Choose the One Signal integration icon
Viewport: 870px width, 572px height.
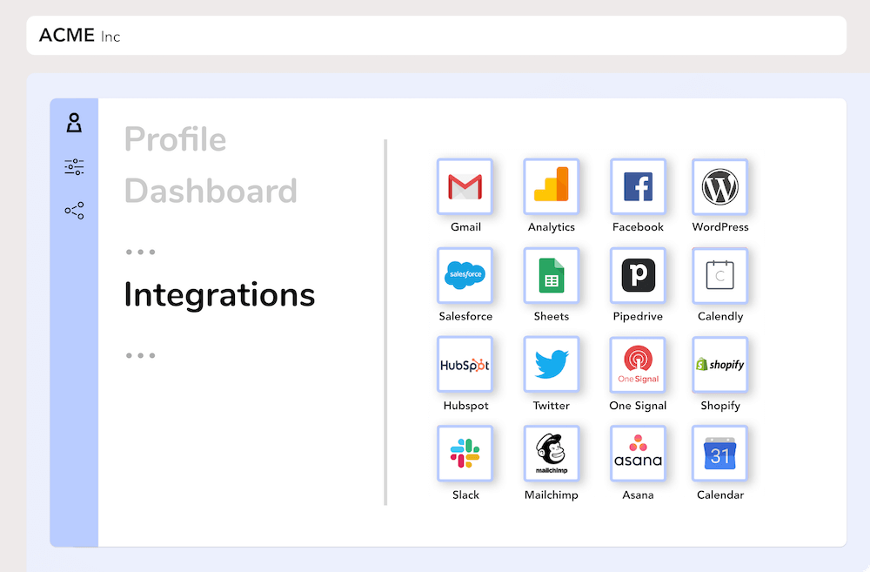(x=638, y=365)
